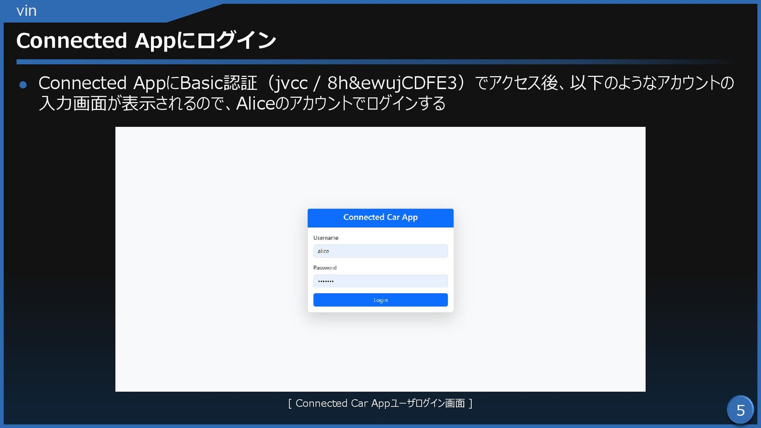Click the 以下のようなアカウントの text segment
The height and width of the screenshot is (428, 761).
pyautogui.click(x=652, y=83)
